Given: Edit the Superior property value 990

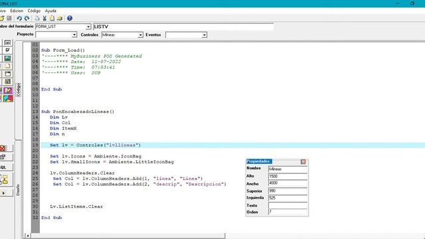Looking at the screenshot, I should coord(288,191).
